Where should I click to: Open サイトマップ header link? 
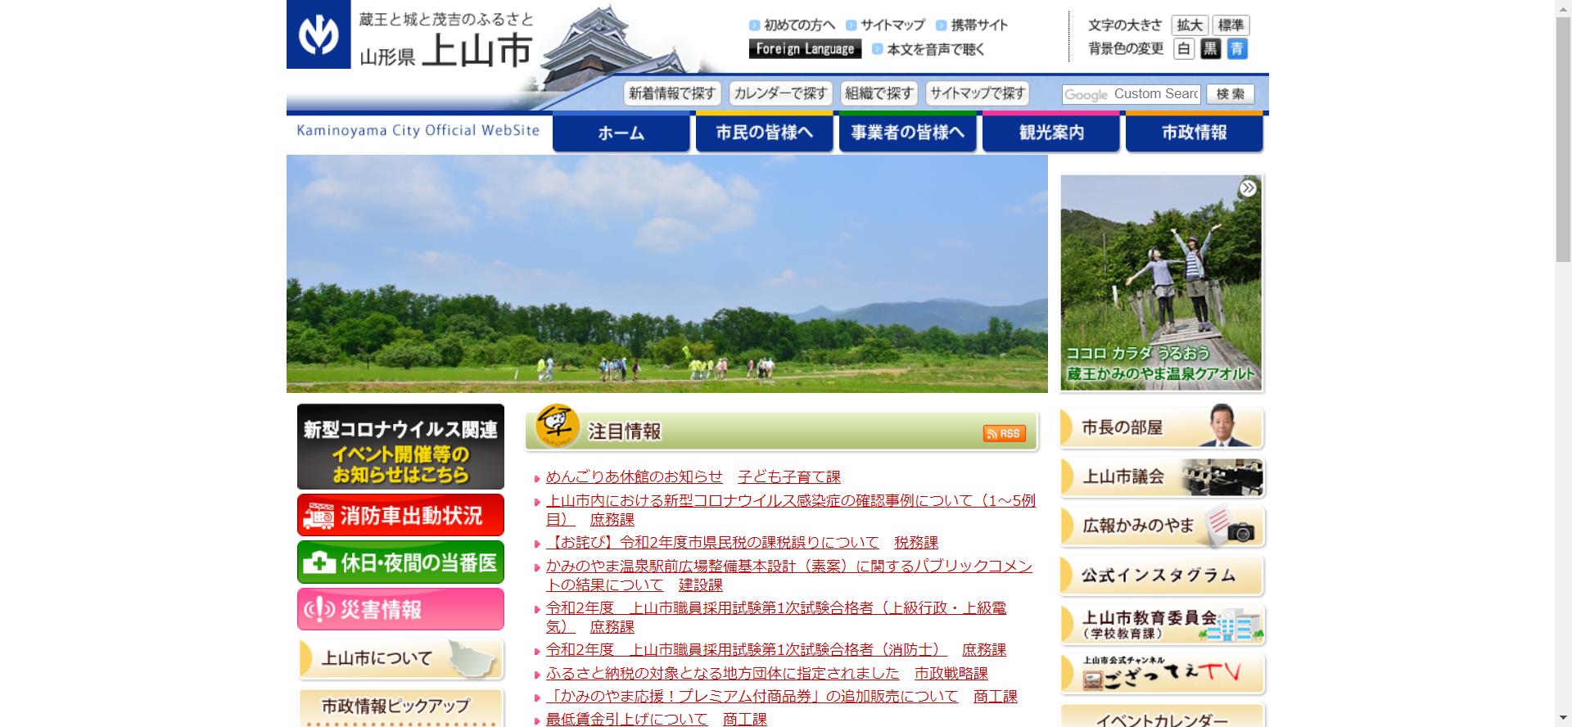886,25
